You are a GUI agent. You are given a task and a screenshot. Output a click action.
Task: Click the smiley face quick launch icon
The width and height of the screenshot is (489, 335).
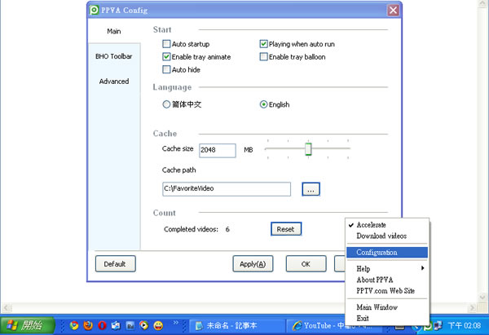coord(158,326)
